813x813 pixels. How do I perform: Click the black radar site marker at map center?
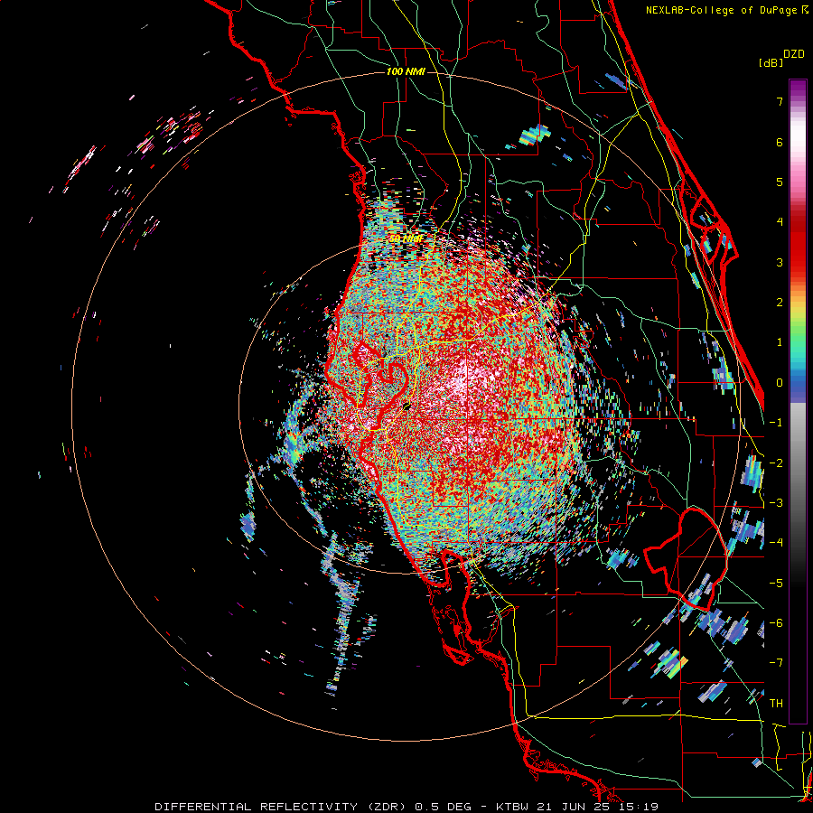coord(406,406)
